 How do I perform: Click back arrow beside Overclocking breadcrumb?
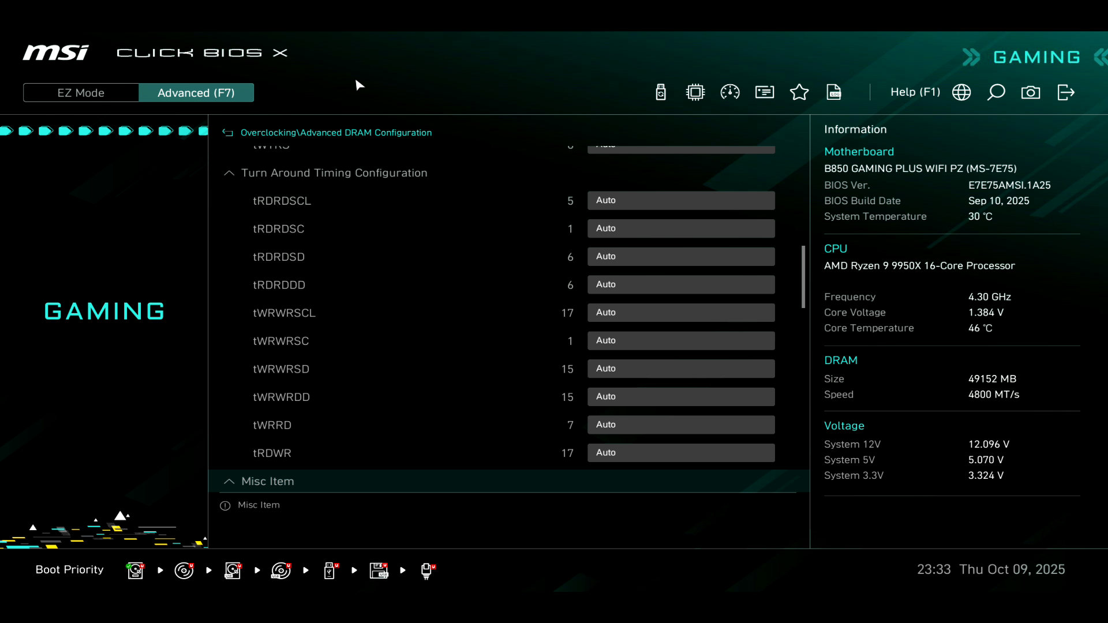coord(228,133)
